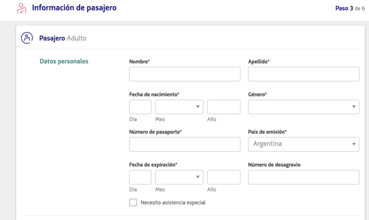Click into the Apellido field

pos(304,74)
